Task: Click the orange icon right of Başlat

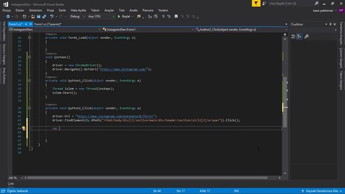Action: pyautogui.click(x=139, y=17)
